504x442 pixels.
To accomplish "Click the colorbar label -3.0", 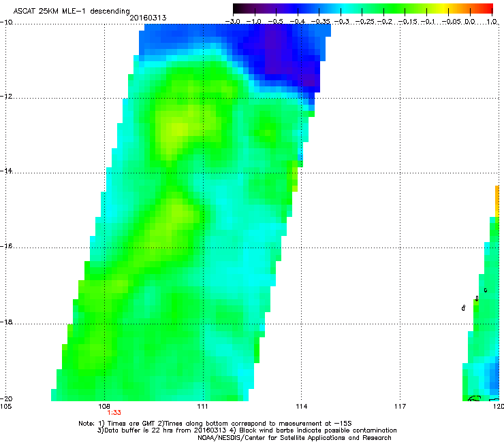I will [x=233, y=22].
